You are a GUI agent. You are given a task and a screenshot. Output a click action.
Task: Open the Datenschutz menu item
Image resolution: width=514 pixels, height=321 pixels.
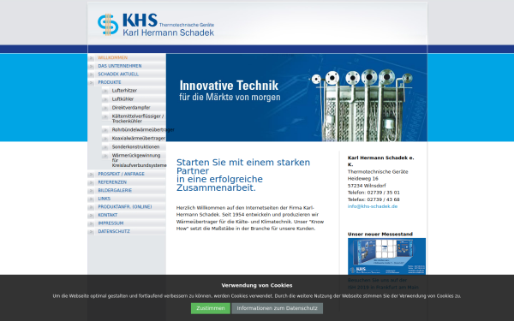coord(114,231)
